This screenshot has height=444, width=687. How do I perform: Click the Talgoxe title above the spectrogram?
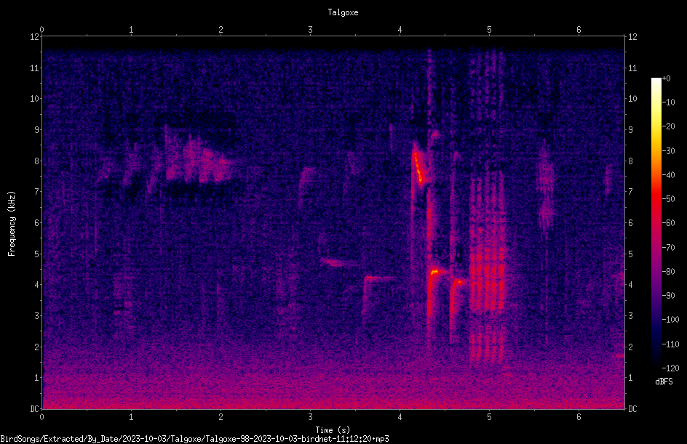[x=343, y=12]
